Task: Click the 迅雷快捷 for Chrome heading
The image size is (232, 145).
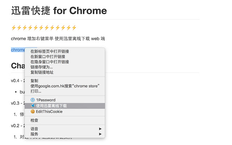Action: pos(59,11)
